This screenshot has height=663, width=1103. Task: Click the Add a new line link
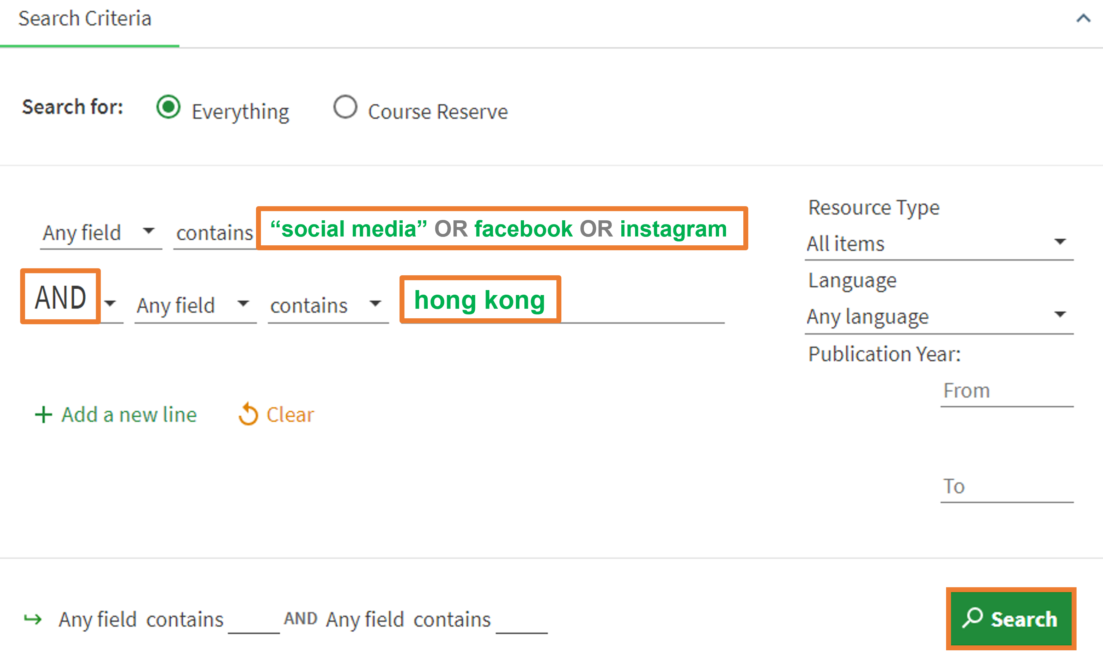[x=116, y=415]
